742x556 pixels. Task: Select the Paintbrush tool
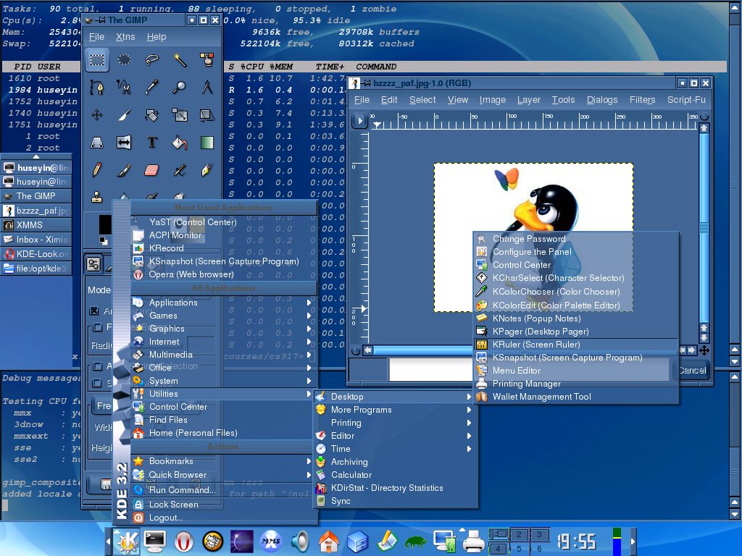(x=125, y=169)
